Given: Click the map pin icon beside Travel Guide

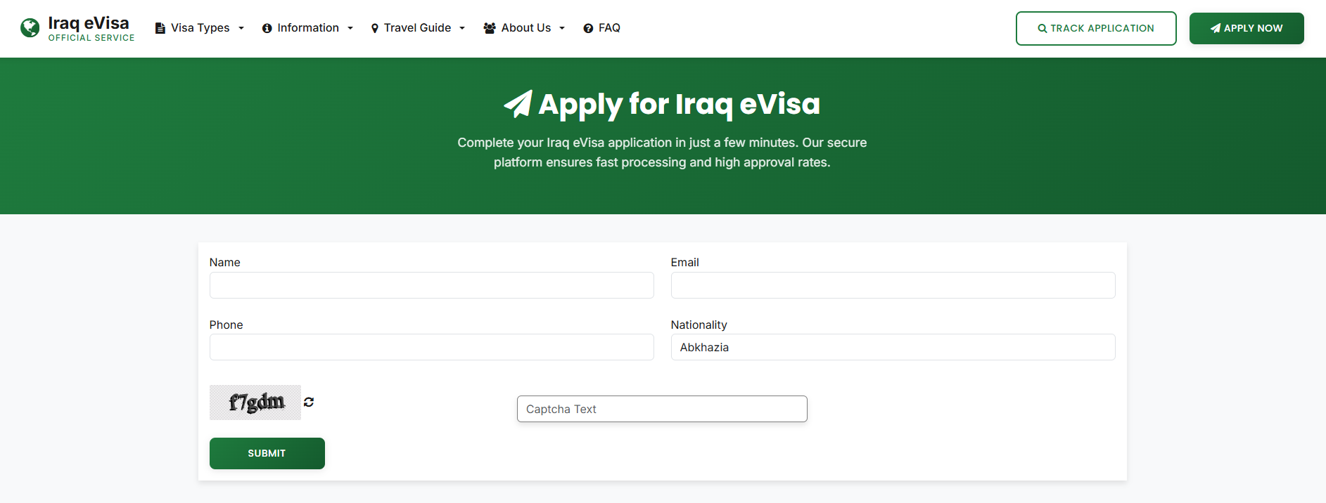Looking at the screenshot, I should (375, 28).
